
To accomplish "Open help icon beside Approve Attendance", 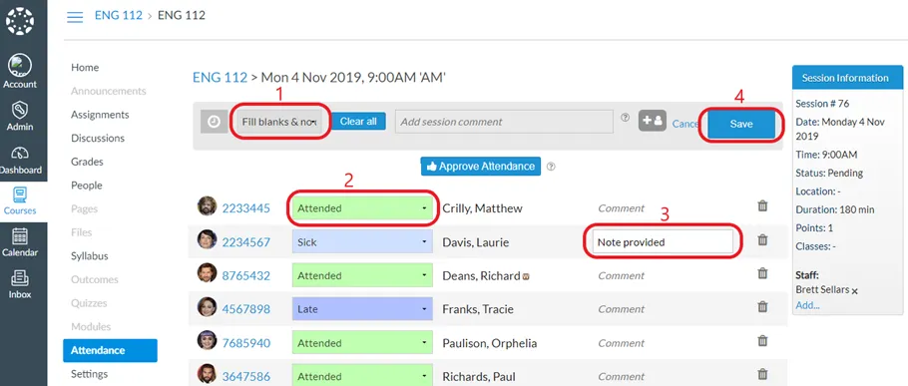I will [x=551, y=167].
